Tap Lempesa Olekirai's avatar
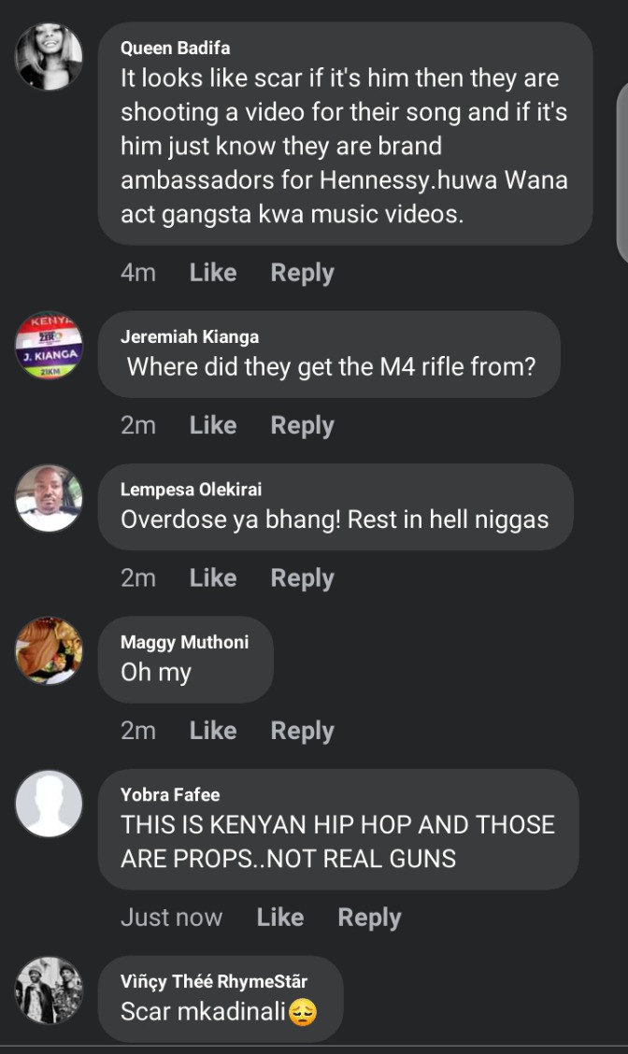This screenshot has height=1054, width=628. pos(50,498)
